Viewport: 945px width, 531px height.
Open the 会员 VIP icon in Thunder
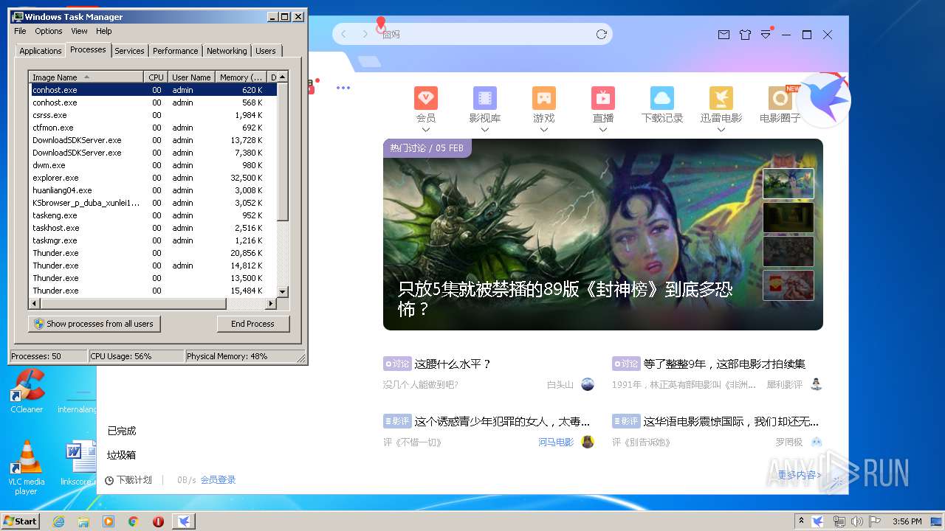pos(426,98)
